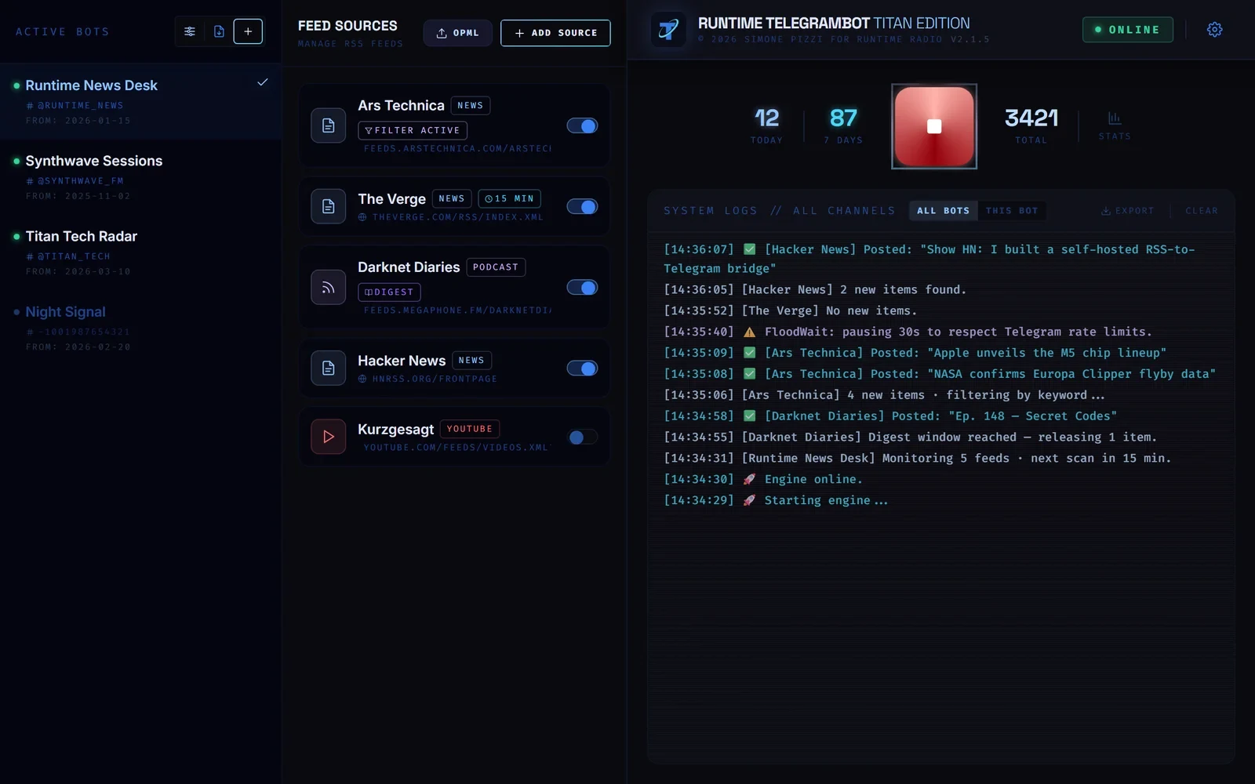Viewport: 1255px width, 784px height.
Task: Open settings gear icon in top bar
Action: [1214, 30]
